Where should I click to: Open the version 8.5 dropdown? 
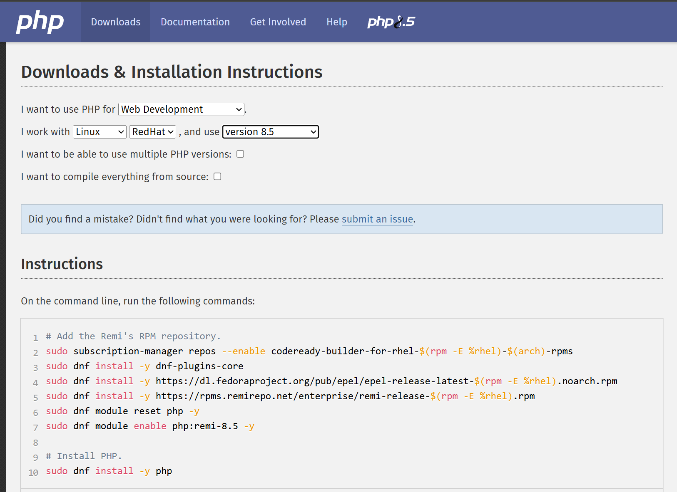[271, 132]
